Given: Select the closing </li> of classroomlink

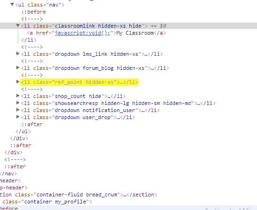Looking at the screenshot, I should pos(29,40).
